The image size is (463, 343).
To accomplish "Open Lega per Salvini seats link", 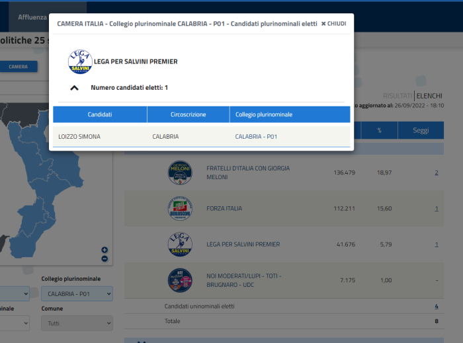I will click(437, 245).
